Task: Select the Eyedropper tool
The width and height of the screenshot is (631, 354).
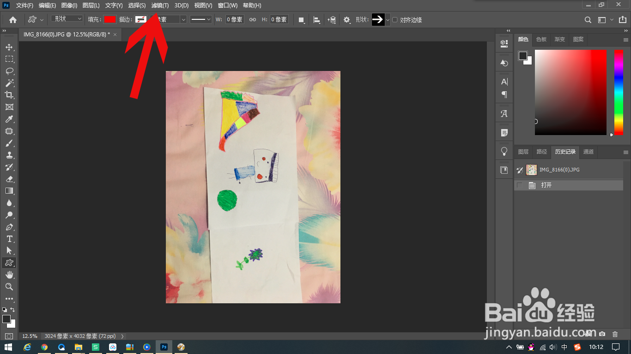Action: point(9,119)
